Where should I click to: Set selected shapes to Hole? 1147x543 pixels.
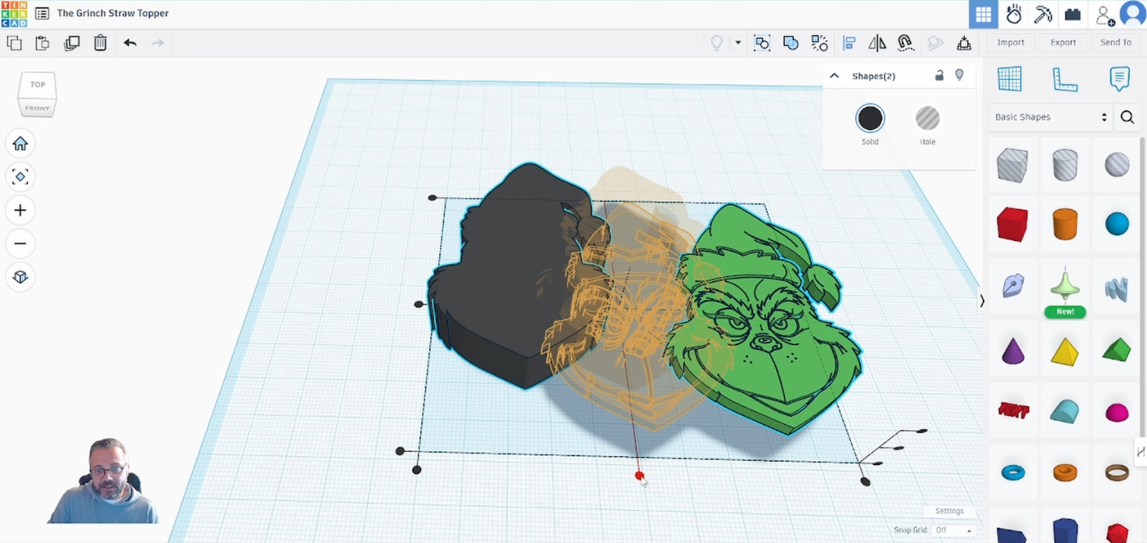(927, 119)
